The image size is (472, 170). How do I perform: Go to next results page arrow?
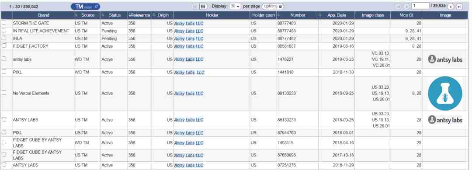click(451, 7)
